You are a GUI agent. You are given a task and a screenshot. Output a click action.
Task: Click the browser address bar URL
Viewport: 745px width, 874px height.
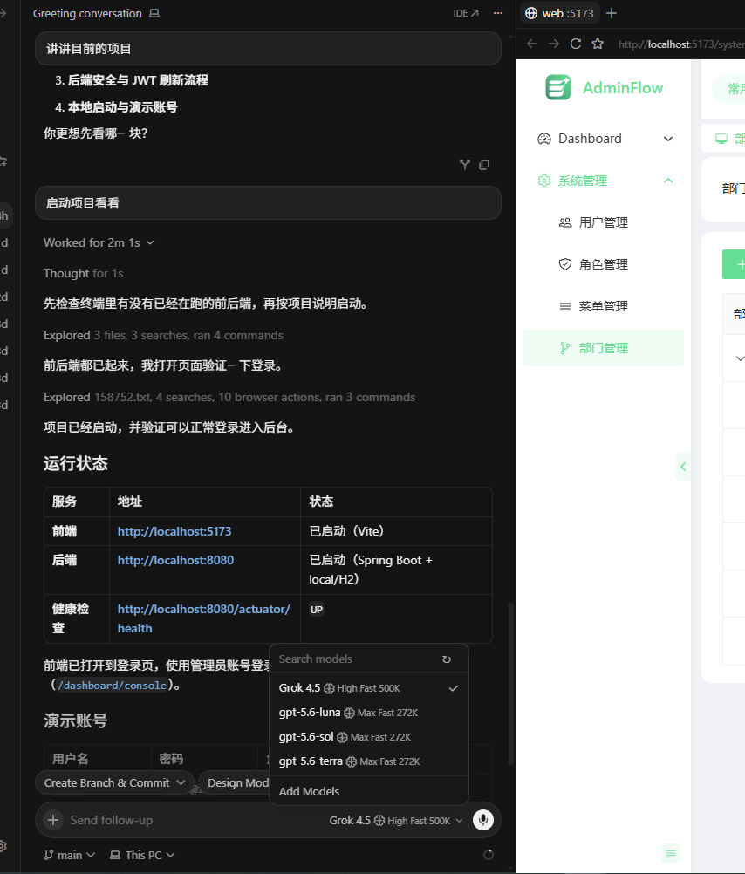(680, 44)
